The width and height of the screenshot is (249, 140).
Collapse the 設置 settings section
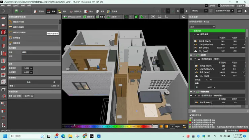(190, 111)
